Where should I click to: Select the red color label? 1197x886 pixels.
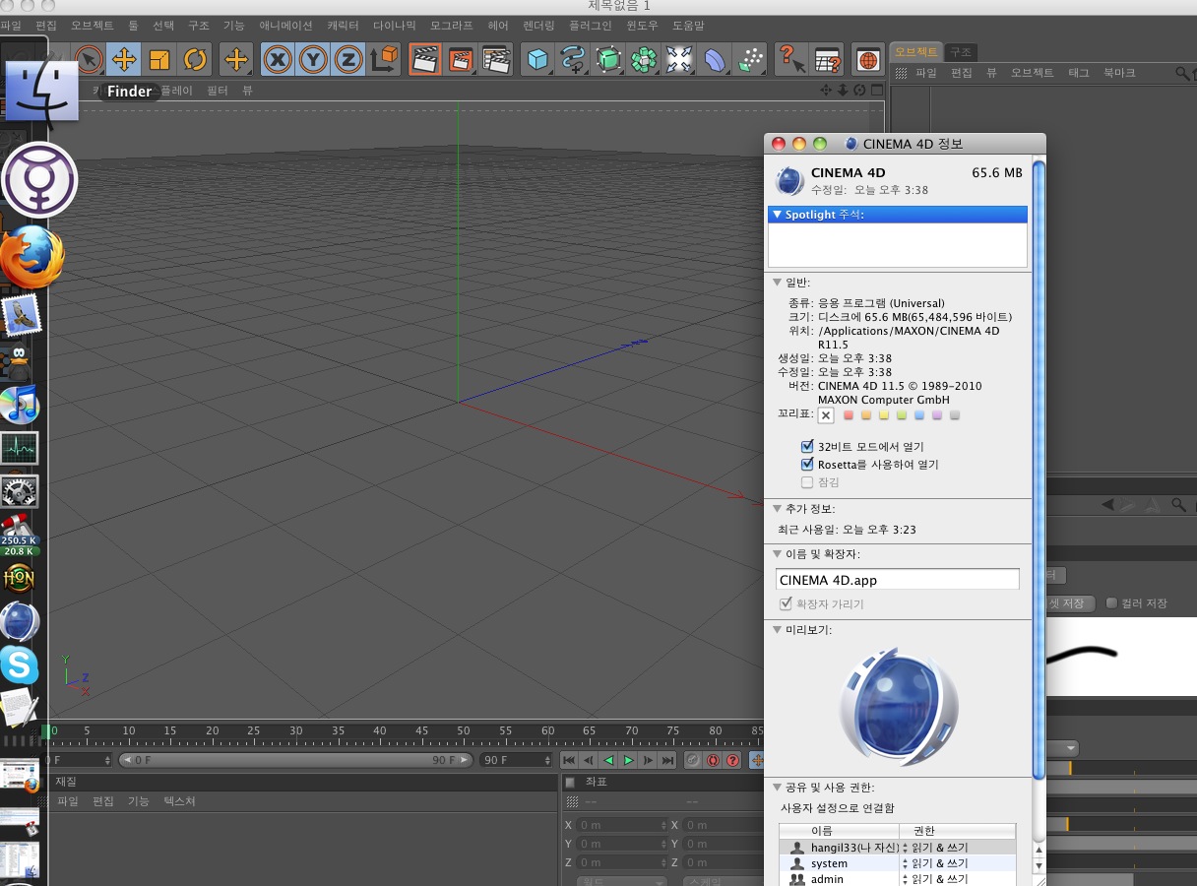[849, 415]
